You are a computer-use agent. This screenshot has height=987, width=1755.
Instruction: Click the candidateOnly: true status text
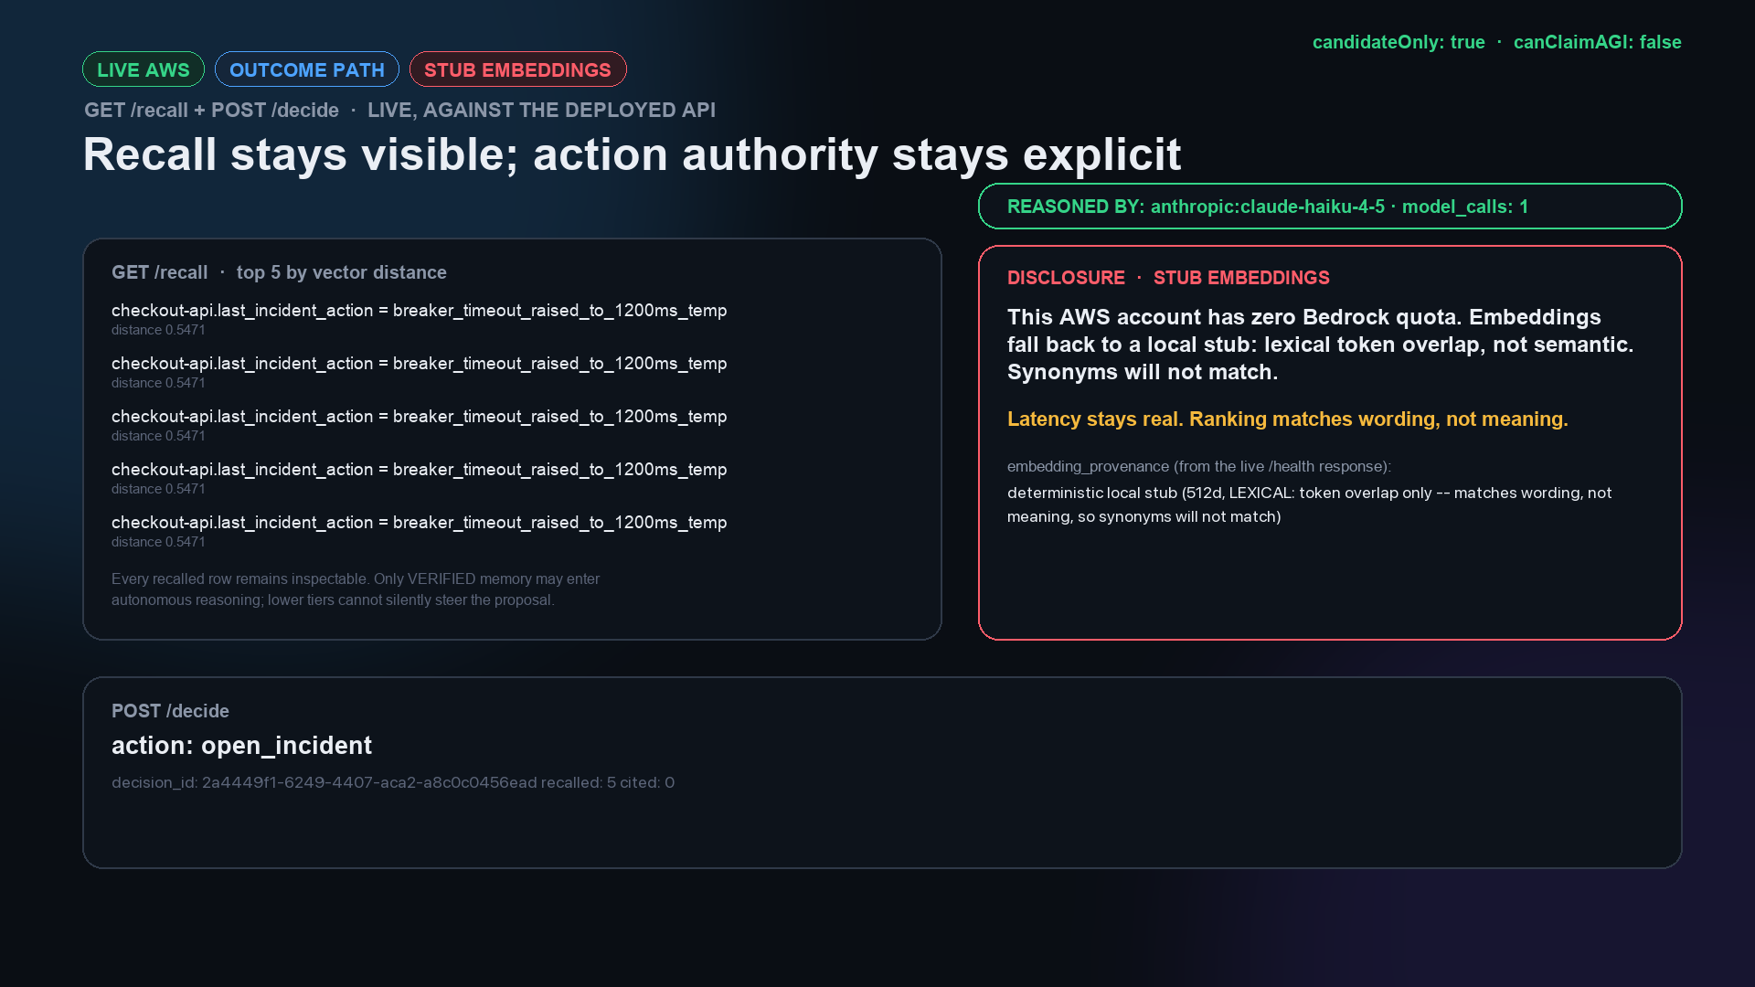pyautogui.click(x=1399, y=42)
